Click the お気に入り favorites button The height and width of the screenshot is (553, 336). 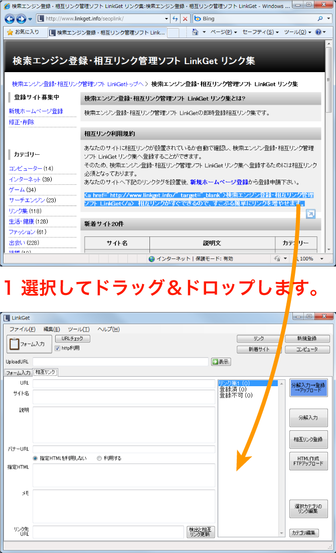click(x=23, y=32)
